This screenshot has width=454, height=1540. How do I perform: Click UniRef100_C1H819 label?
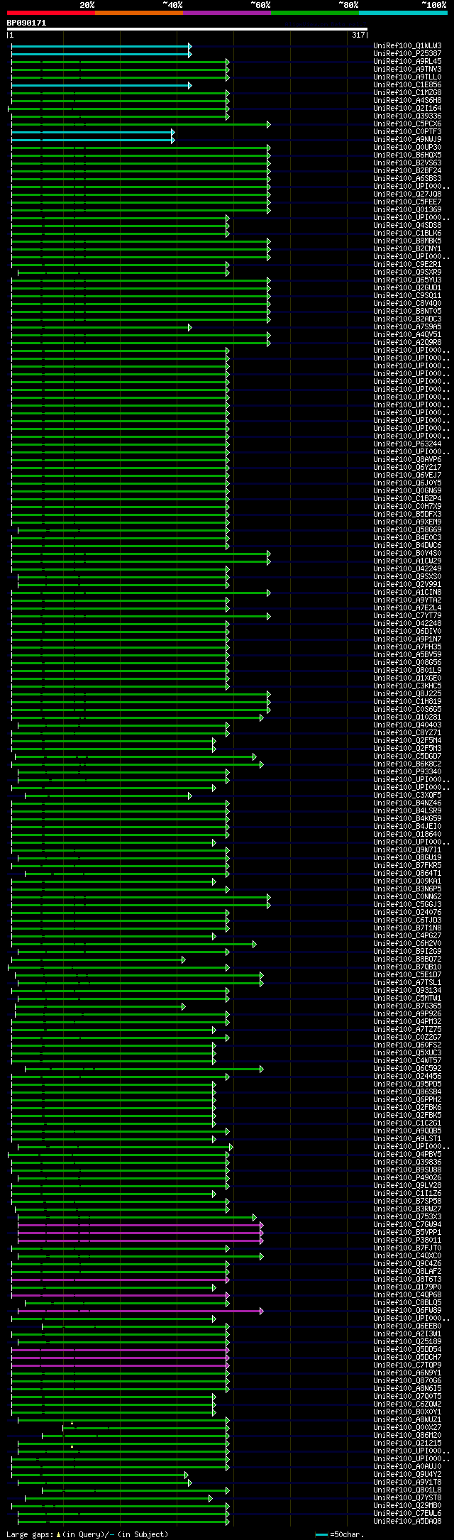pyautogui.click(x=407, y=702)
